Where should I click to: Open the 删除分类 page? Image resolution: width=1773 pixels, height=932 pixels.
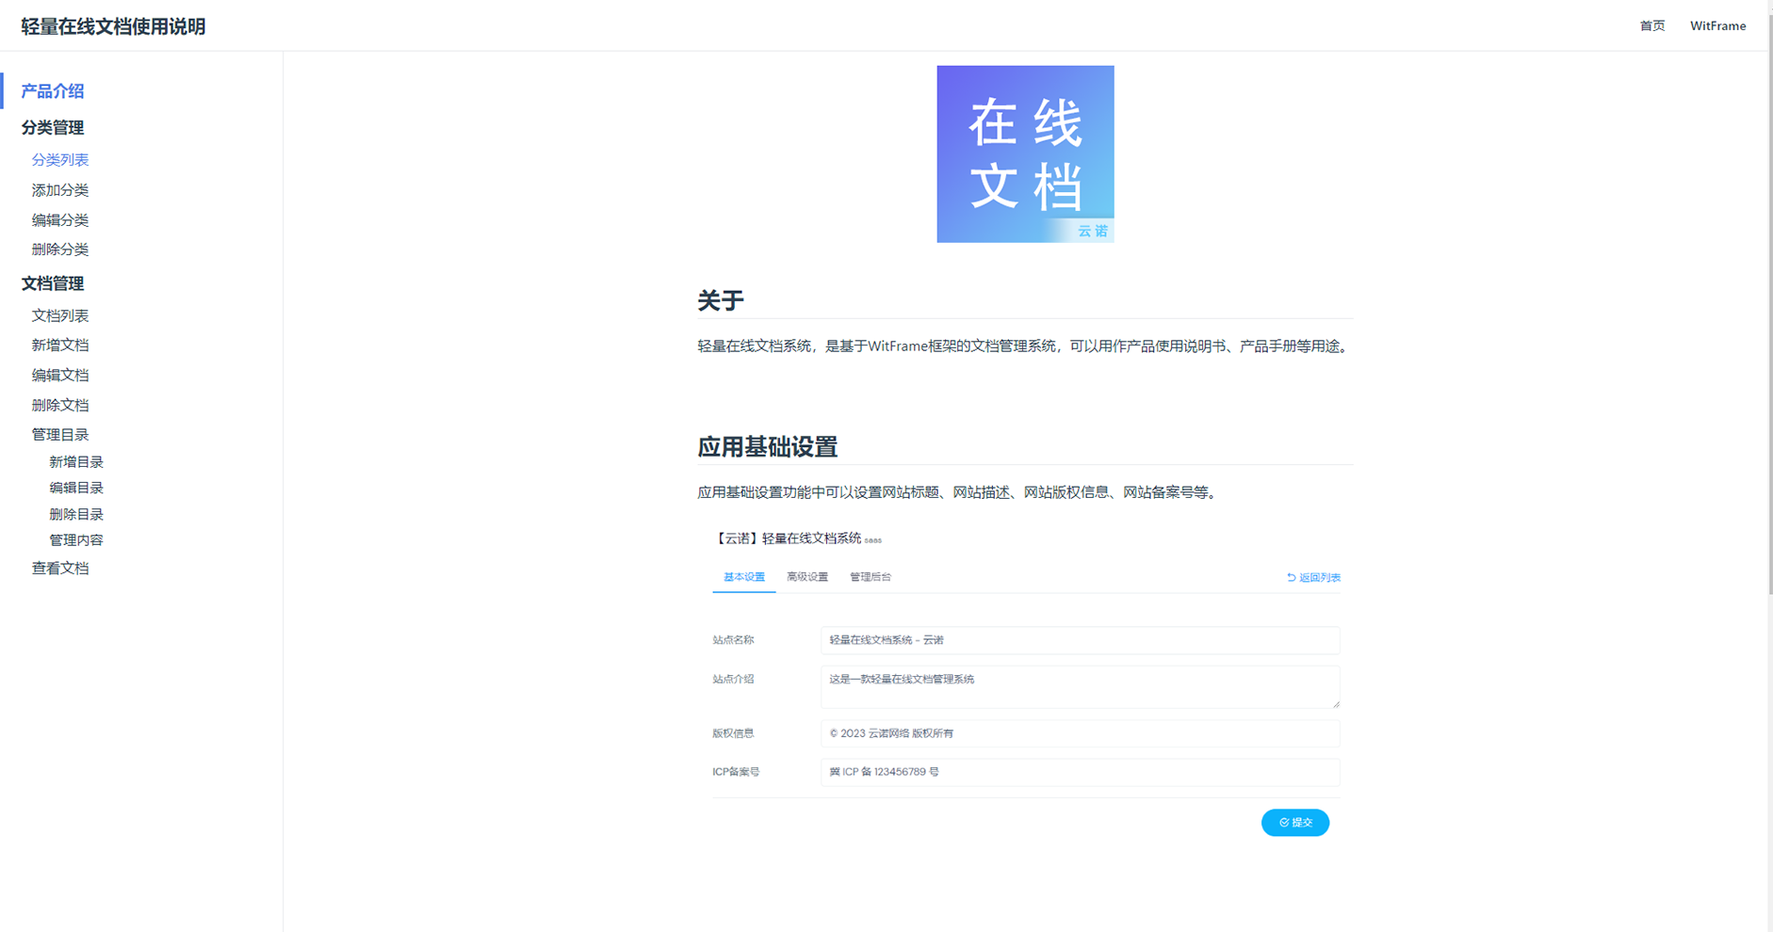click(59, 249)
